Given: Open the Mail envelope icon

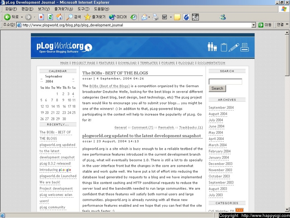Looking at the screenshot, I should [x=144, y=17].
